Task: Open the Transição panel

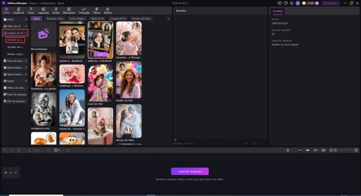Action: tap(84, 11)
